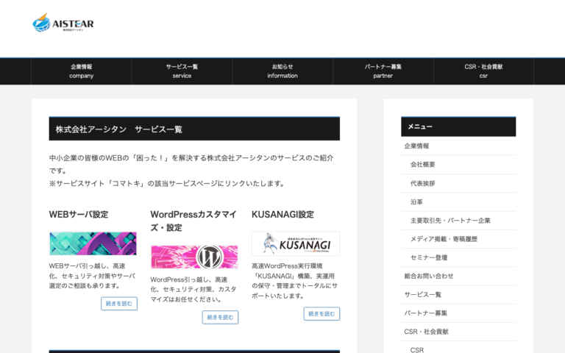Screen dimensions: 565x353
Task: Open the KUSANAGI設定 heading link
Action: pos(282,214)
